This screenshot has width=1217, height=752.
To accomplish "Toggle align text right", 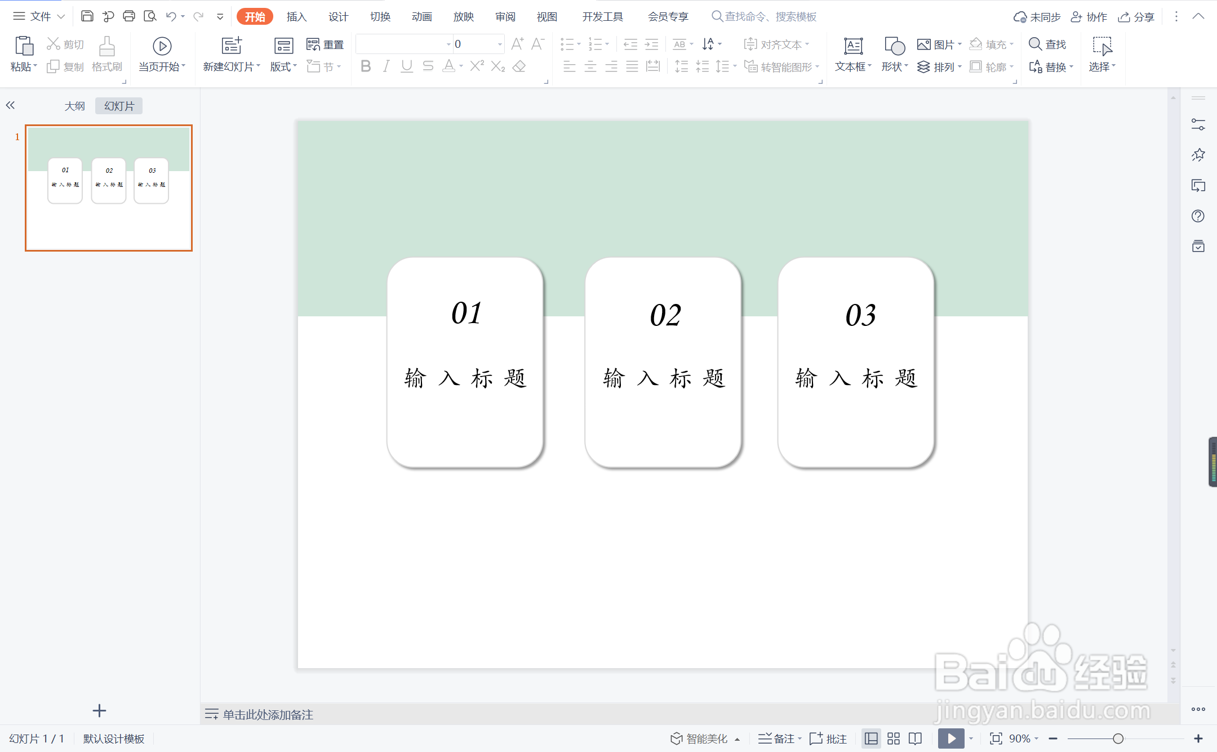I will click(611, 66).
